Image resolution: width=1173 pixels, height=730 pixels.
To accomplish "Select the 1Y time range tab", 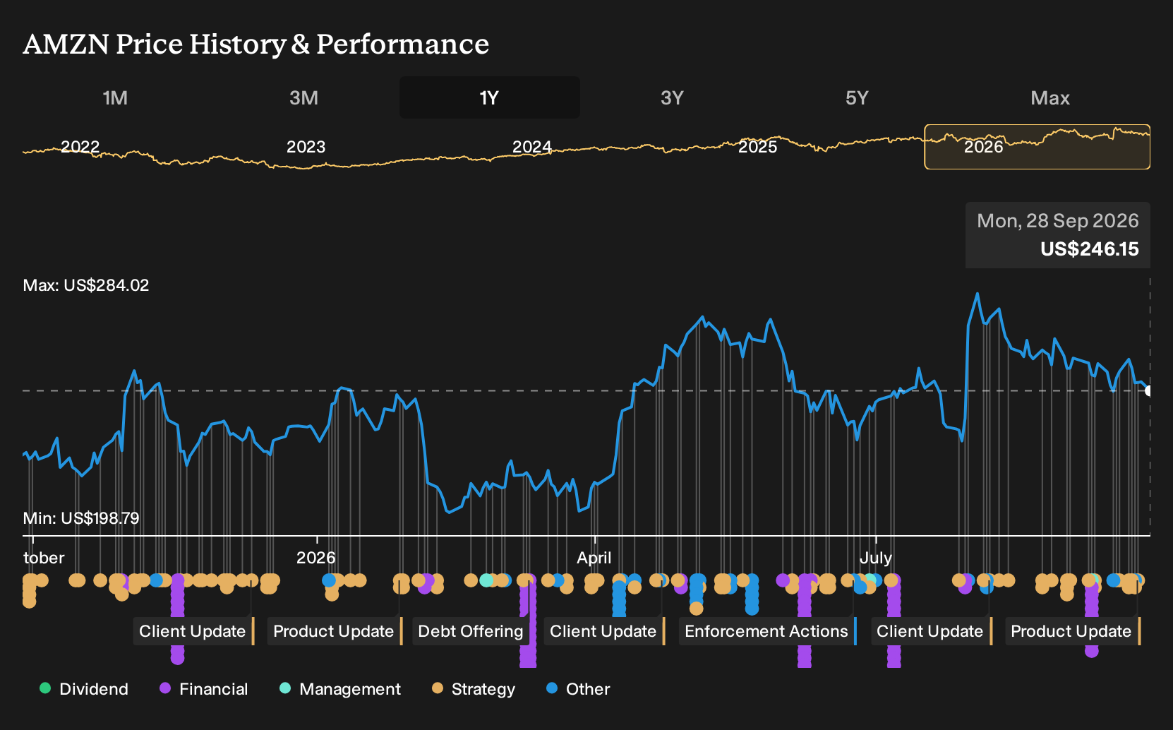I will pos(490,97).
